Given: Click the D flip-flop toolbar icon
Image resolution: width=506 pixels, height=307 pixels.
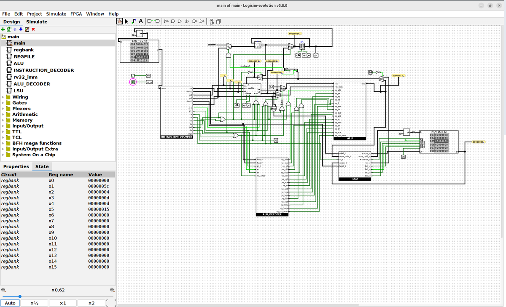Looking at the screenshot, I should (x=211, y=21).
